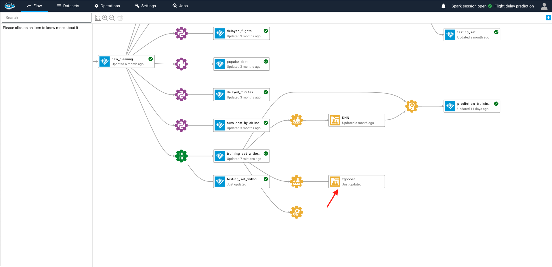This screenshot has height=267, width=552.
Task: Open the Datasets tab
Action: pyautogui.click(x=68, y=6)
